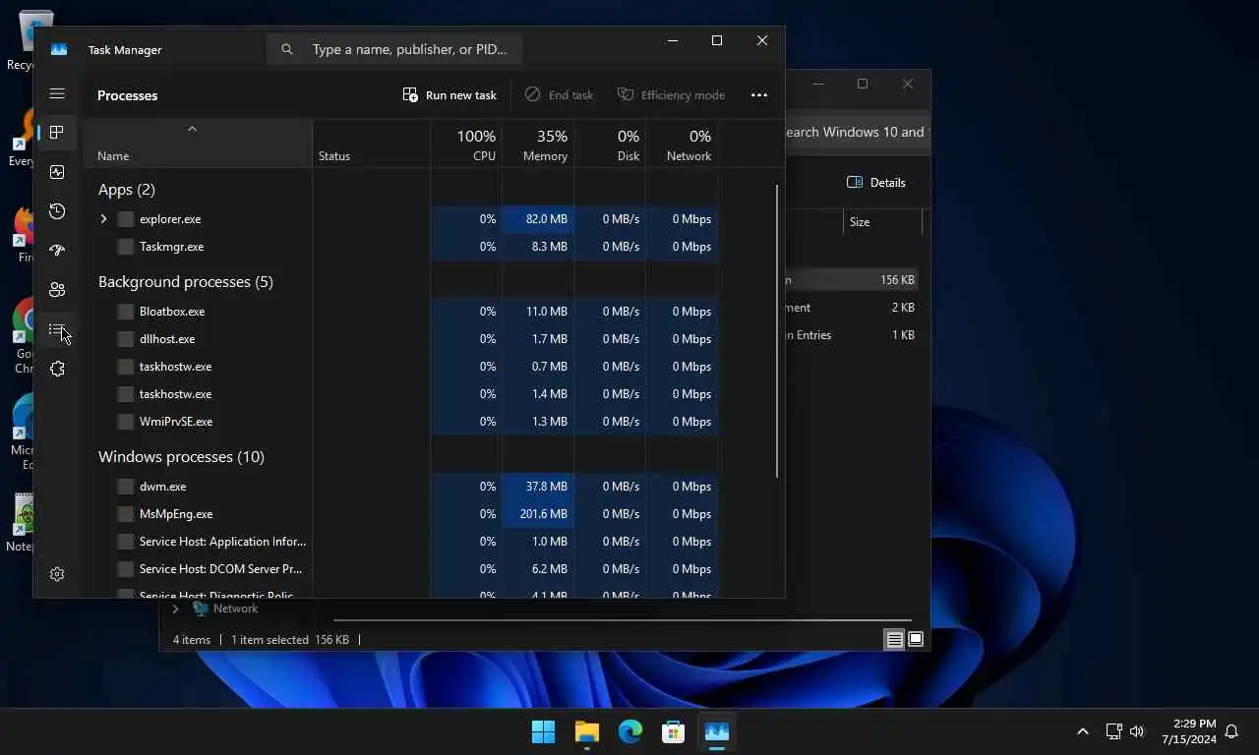Click the 37.8 MB memory value
Viewport: 1259px width, 755px height.
point(547,487)
